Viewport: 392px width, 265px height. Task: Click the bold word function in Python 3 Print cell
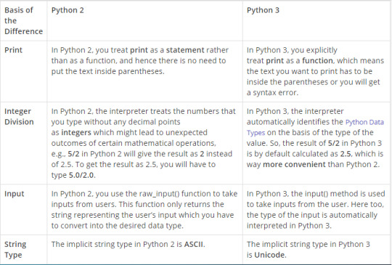click(x=317, y=61)
